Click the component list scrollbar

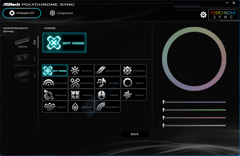tap(38, 42)
